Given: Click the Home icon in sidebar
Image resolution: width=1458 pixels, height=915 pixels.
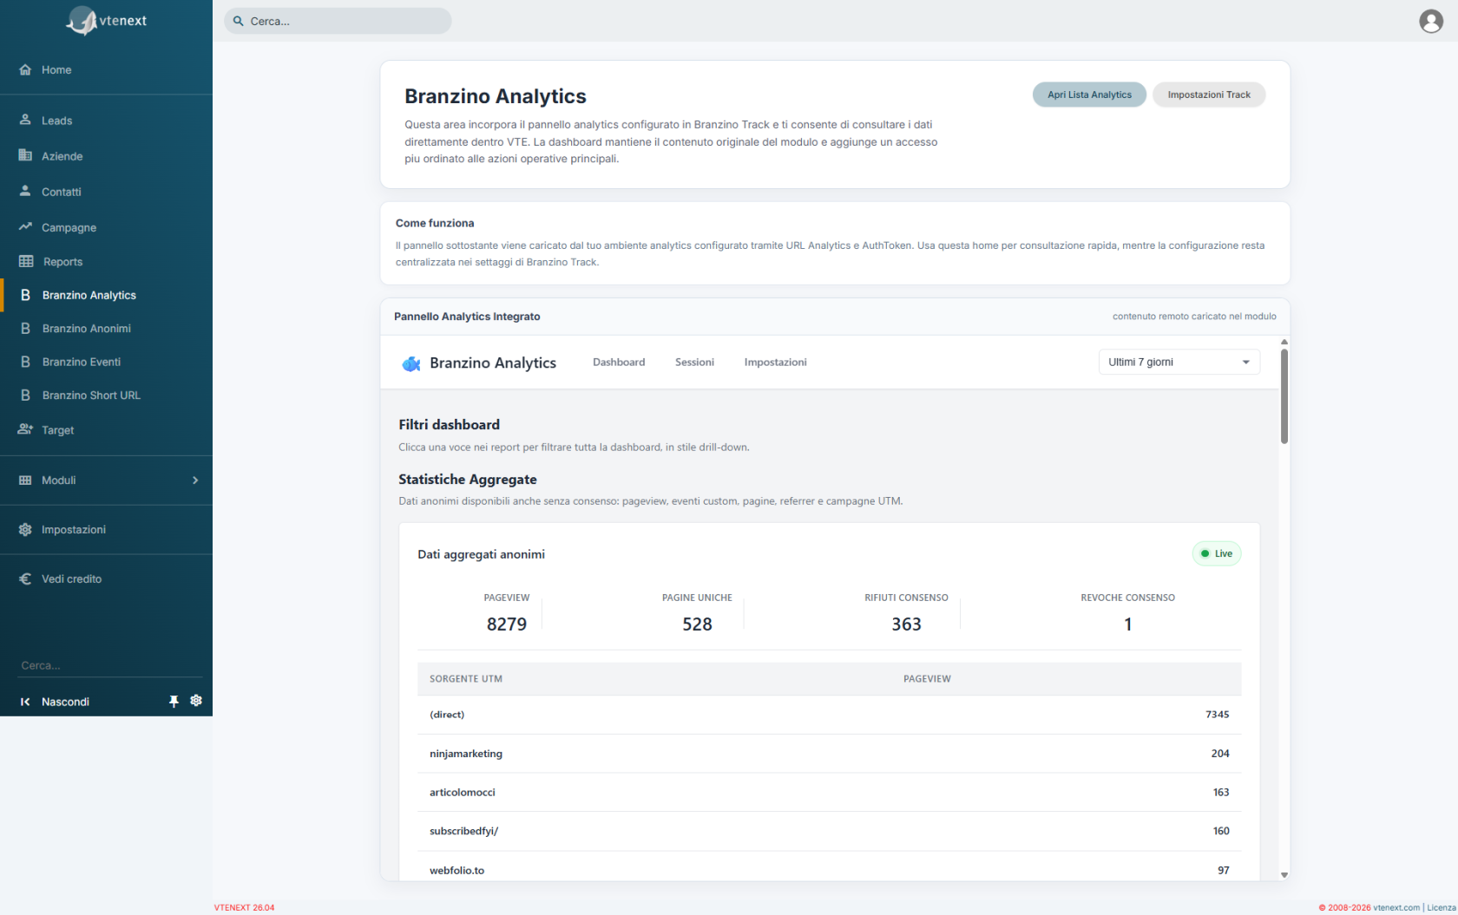Looking at the screenshot, I should pyautogui.click(x=25, y=69).
